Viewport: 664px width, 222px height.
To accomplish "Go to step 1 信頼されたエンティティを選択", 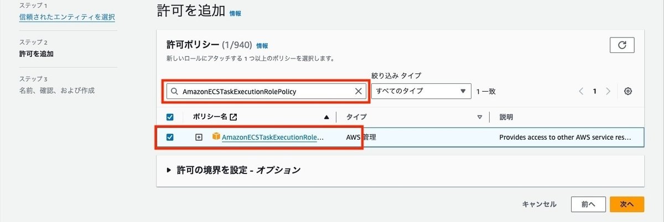I will (x=67, y=17).
